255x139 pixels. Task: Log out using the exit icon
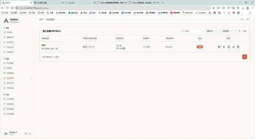[30, 133]
